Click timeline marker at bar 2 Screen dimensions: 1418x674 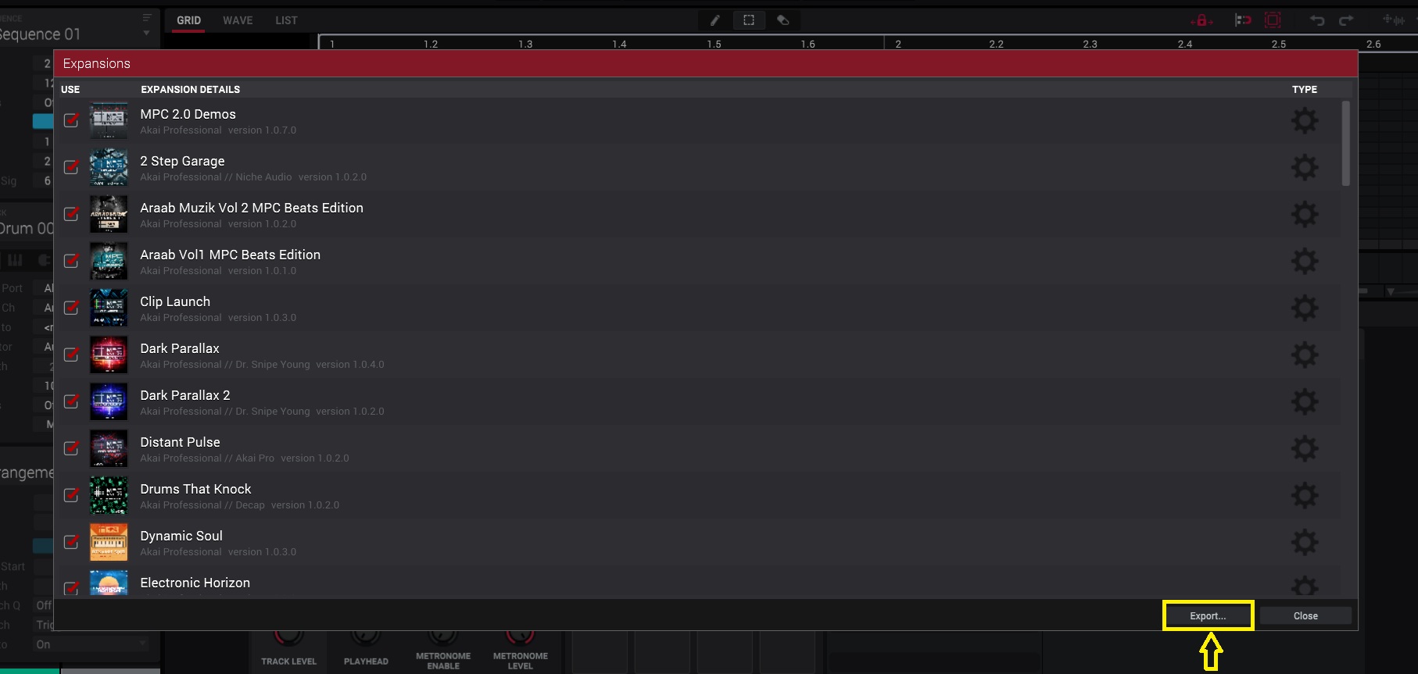pyautogui.click(x=898, y=44)
